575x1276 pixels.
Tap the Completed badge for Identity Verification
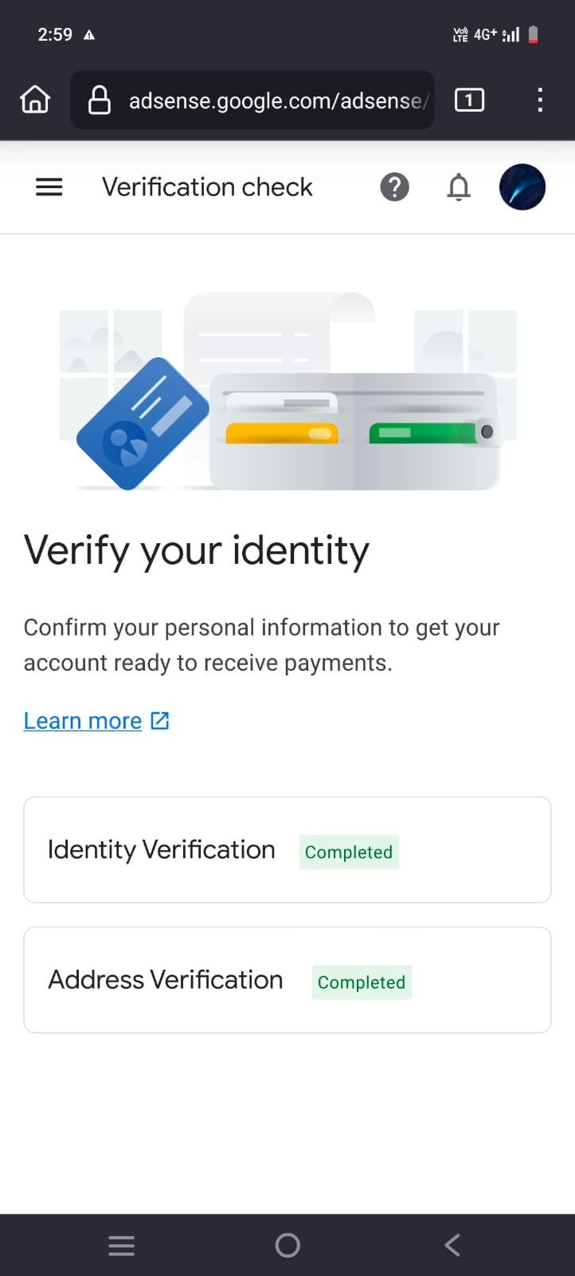[x=349, y=852]
